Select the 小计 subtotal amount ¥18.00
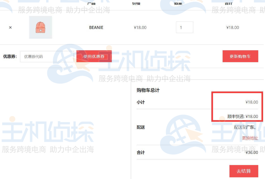This screenshot has width=265, height=179. click(x=252, y=102)
